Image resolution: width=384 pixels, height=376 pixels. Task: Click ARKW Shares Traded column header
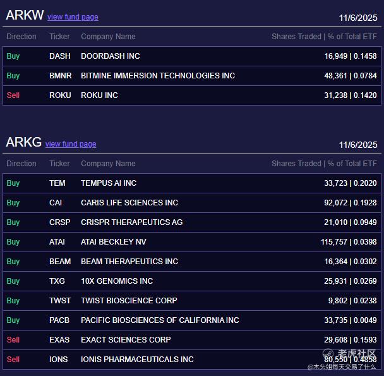[x=324, y=37]
